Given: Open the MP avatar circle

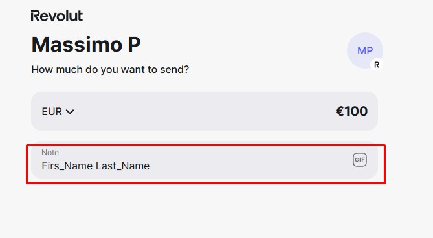Looking at the screenshot, I should pyautogui.click(x=365, y=50).
